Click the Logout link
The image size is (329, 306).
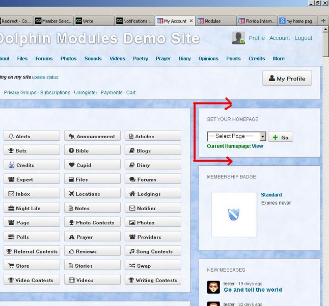coord(303,38)
